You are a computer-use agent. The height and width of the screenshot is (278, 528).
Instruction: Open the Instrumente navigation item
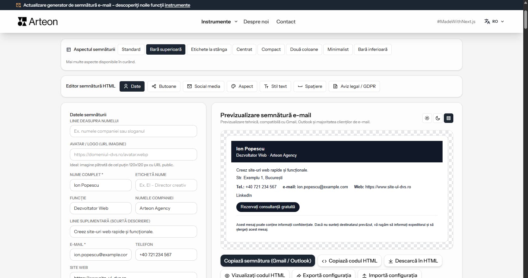click(x=216, y=21)
